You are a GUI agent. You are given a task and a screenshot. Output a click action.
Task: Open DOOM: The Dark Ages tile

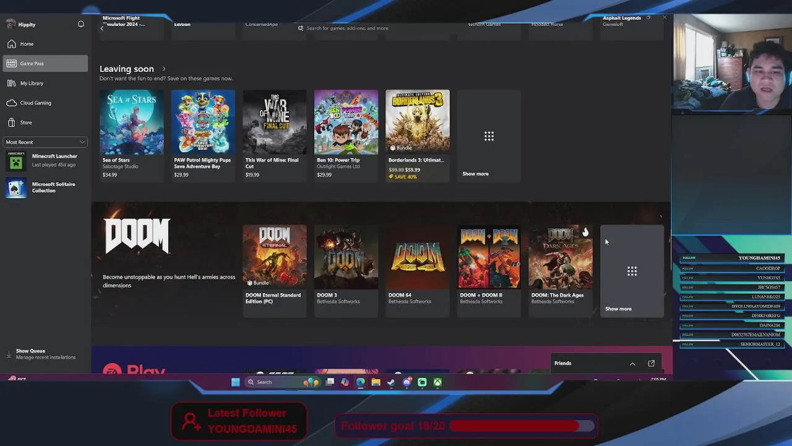tap(561, 270)
